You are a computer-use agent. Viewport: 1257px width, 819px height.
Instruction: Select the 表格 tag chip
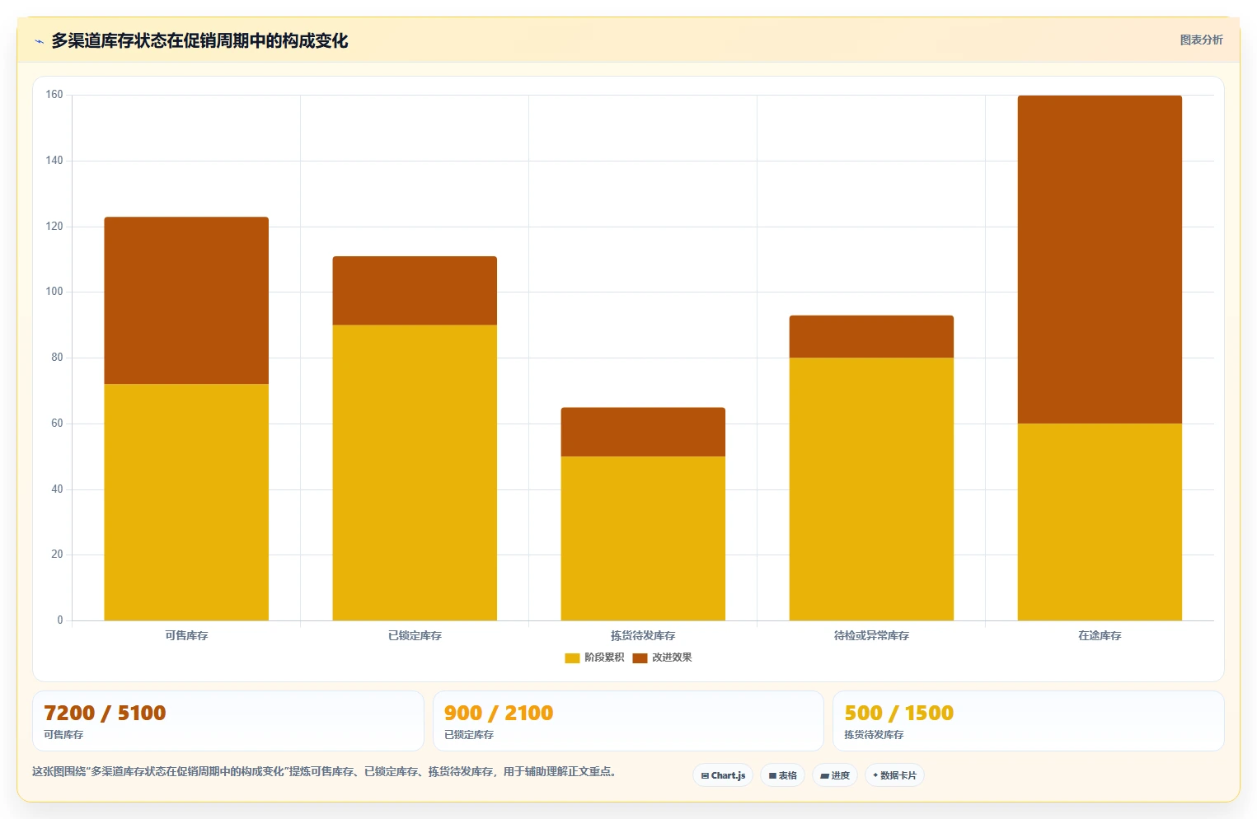pos(782,775)
